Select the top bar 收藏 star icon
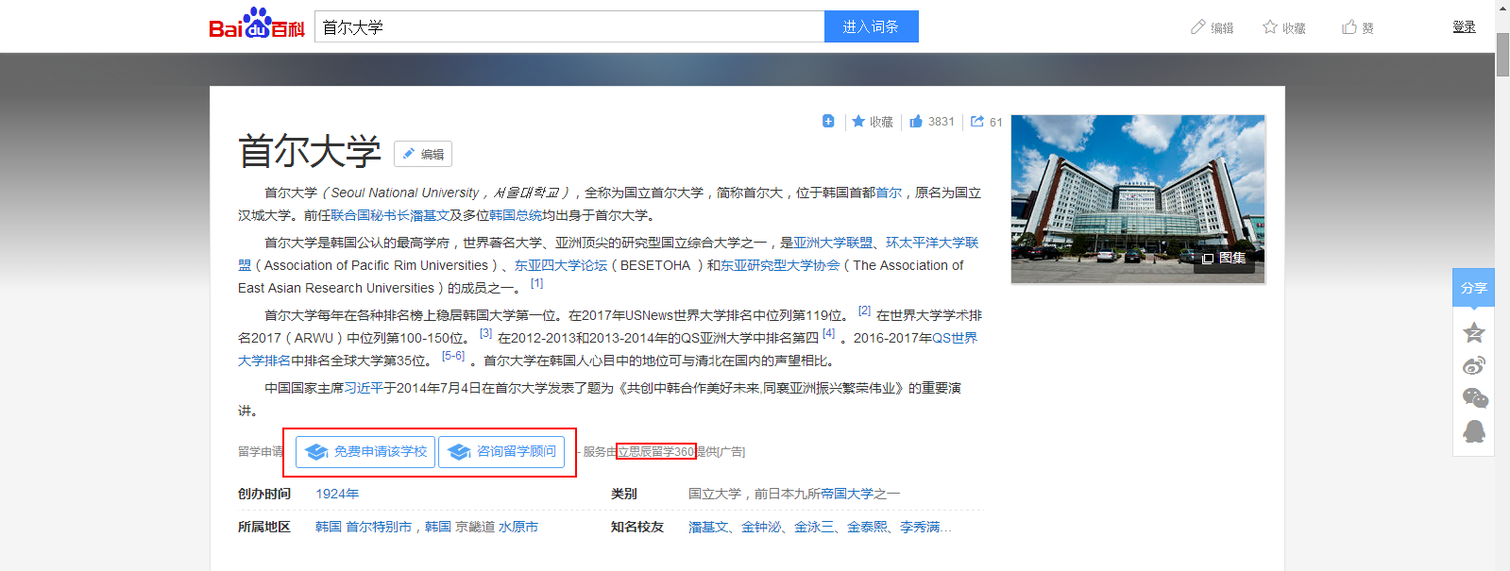 tap(1270, 27)
